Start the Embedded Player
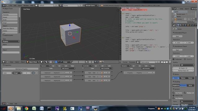The width and height of the screenshot is (198, 111). 177,36
